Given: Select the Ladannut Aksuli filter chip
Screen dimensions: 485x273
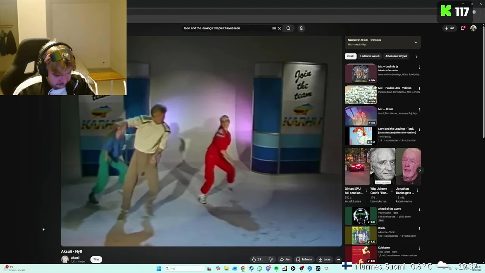Looking at the screenshot, I should (x=370, y=56).
